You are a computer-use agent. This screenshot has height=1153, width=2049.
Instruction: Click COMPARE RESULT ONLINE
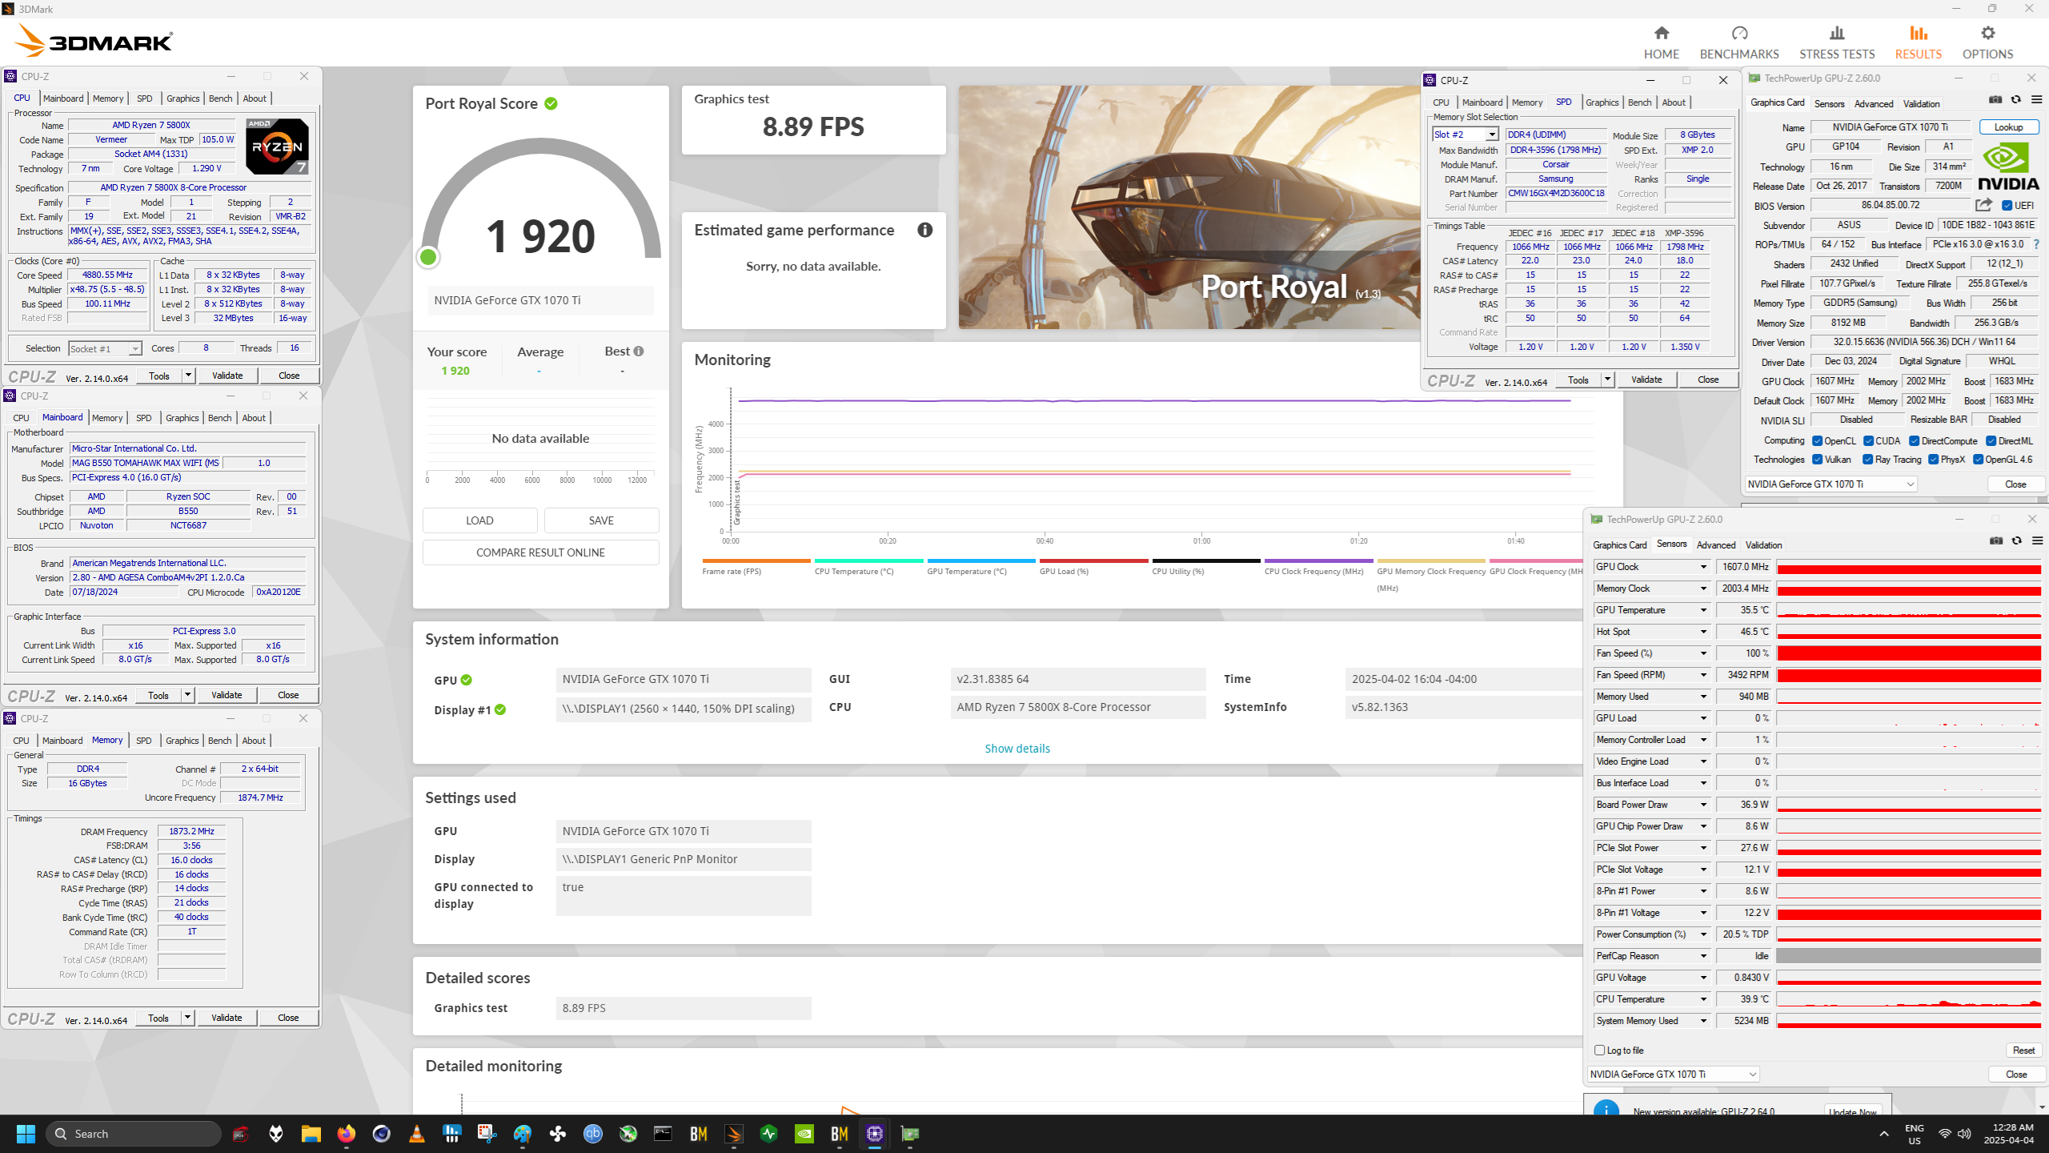click(540, 552)
